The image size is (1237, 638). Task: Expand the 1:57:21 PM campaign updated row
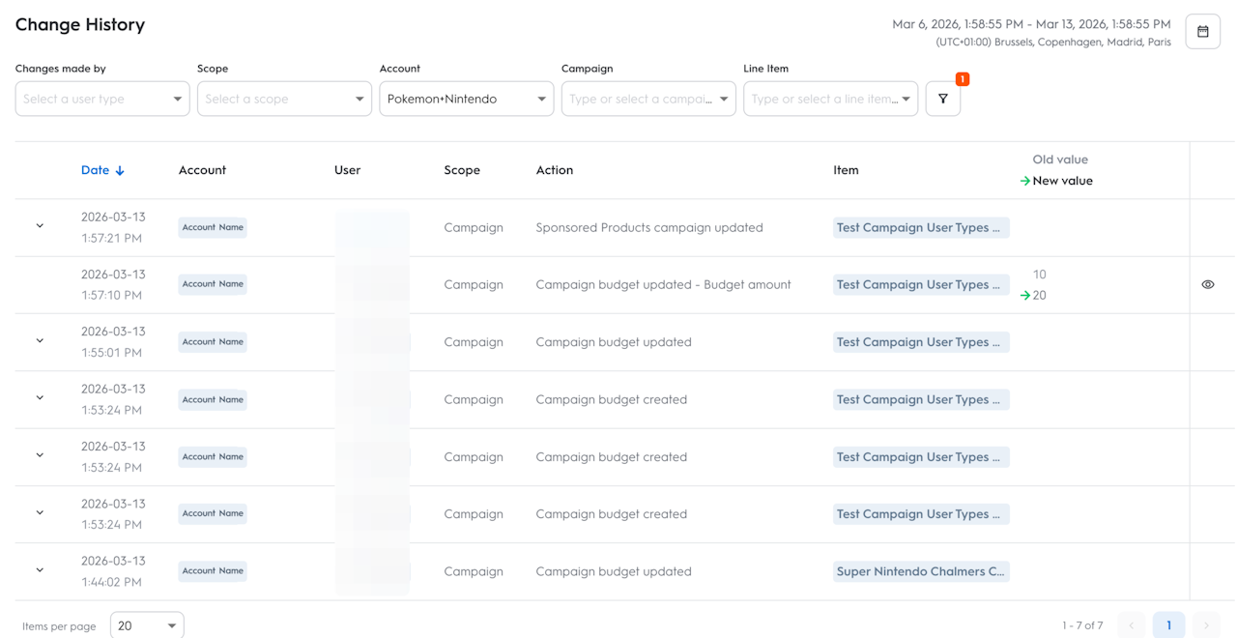coord(40,226)
